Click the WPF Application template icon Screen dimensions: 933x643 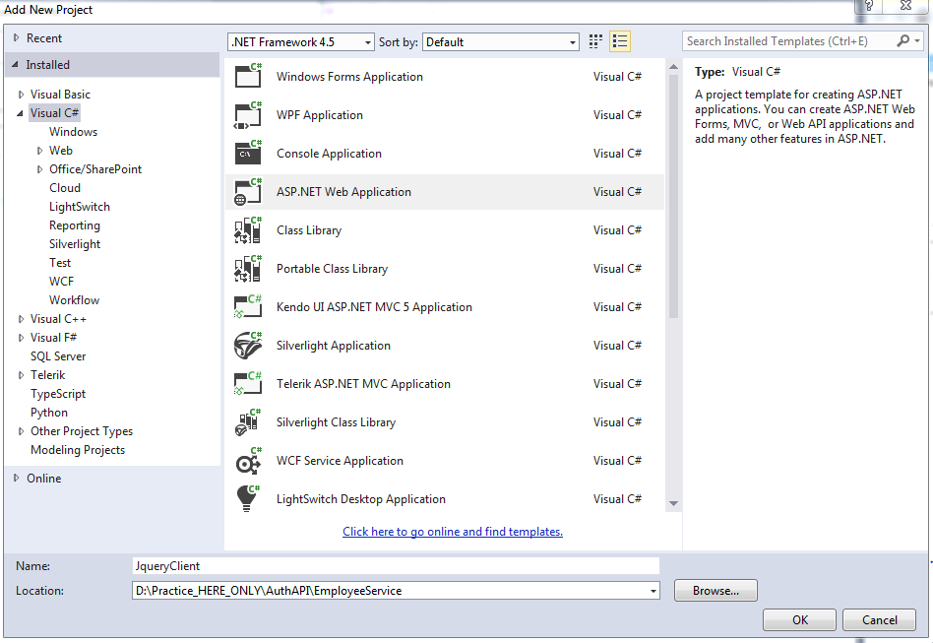pos(248,114)
